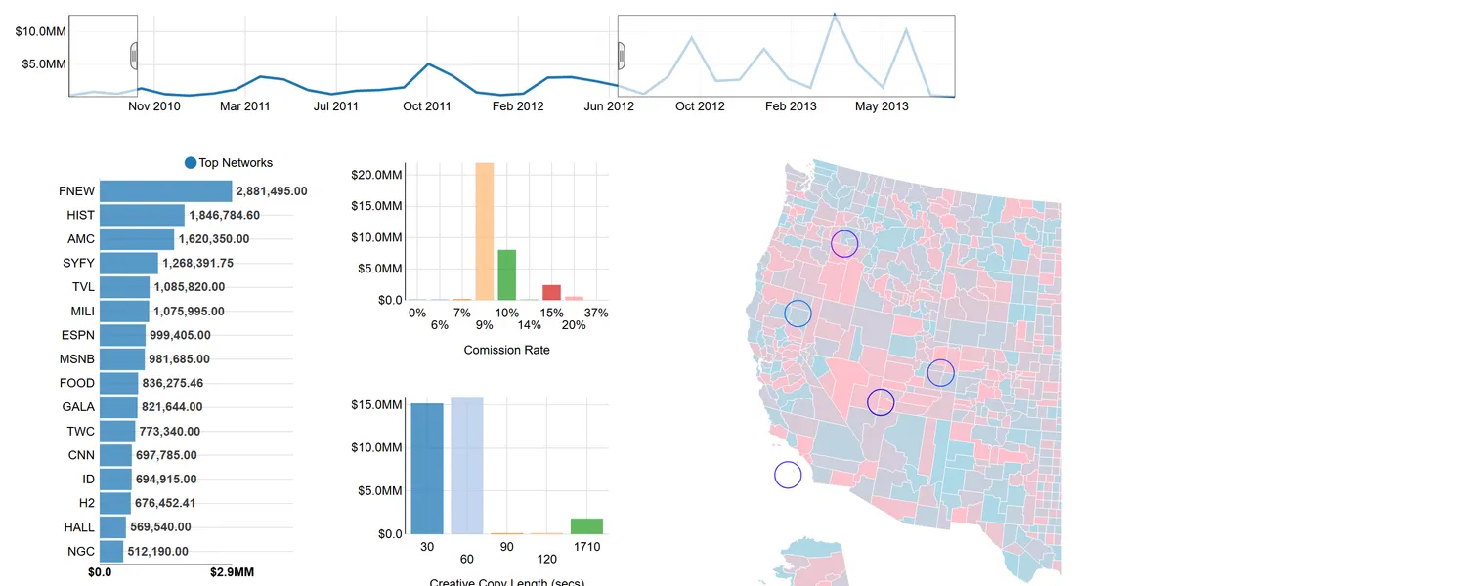
Task: Click the Feb 2013 timeline label
Action: [791, 105]
